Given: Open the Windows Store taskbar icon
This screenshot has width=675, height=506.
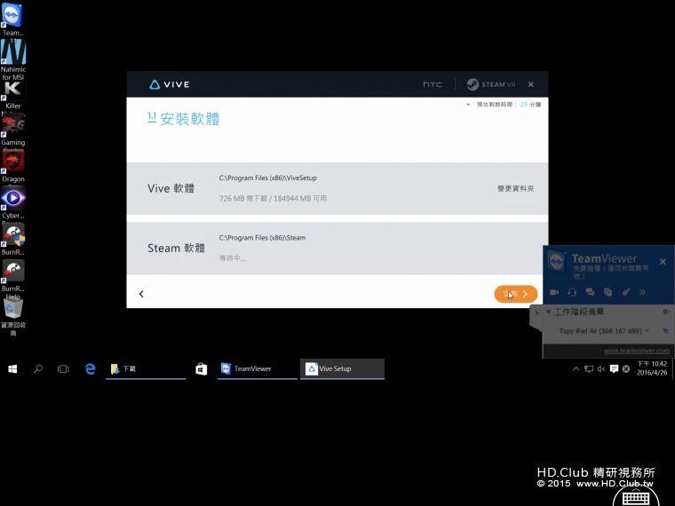Looking at the screenshot, I should [201, 368].
